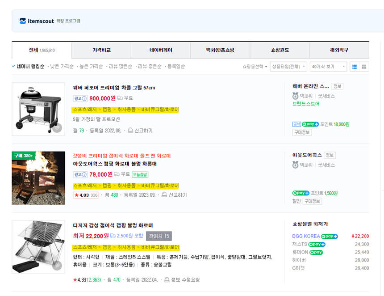Sort by 리뷰 좋은순
Image resolution: width=384 pixels, height=296 pixels.
pos(150,67)
